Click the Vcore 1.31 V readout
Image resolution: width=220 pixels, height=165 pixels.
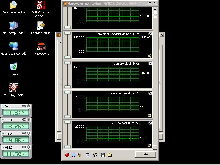(16, 112)
